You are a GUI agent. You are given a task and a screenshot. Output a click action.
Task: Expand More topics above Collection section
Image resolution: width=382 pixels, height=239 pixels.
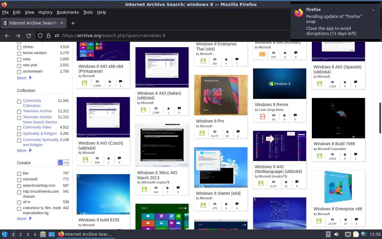[x=24, y=78]
